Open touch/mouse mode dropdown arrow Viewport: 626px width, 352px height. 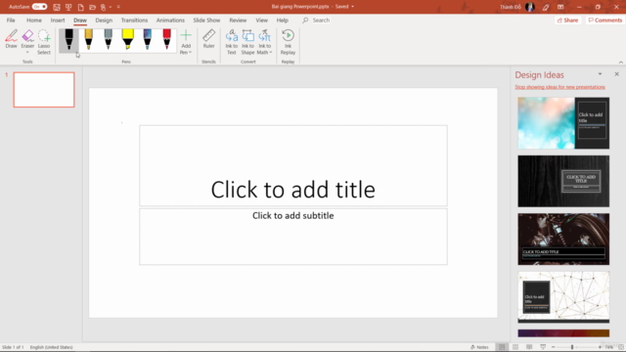coord(111,7)
